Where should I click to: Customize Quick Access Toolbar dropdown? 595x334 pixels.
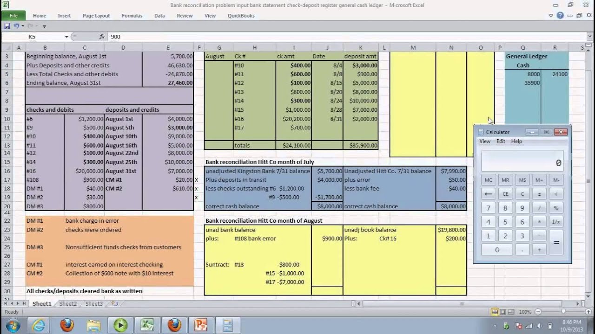[45, 26]
